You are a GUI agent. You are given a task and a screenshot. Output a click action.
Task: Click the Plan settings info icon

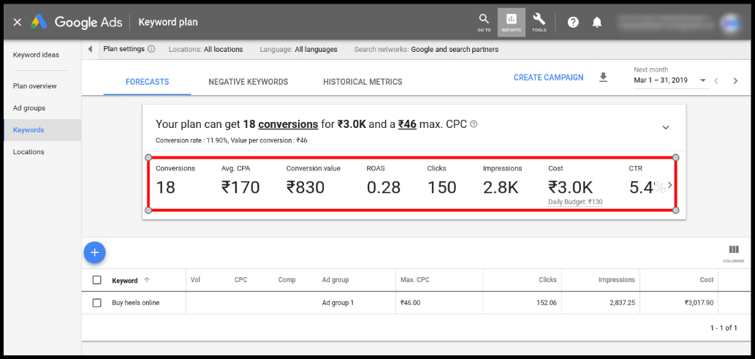coord(151,49)
